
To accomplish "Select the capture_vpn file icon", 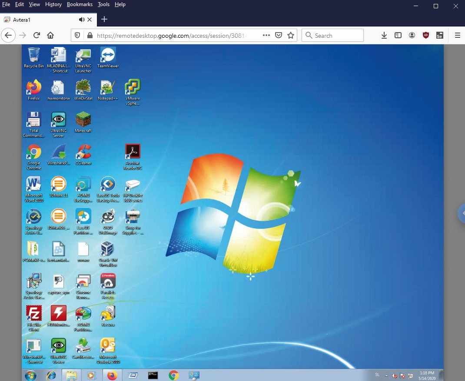I will click(58, 284).
